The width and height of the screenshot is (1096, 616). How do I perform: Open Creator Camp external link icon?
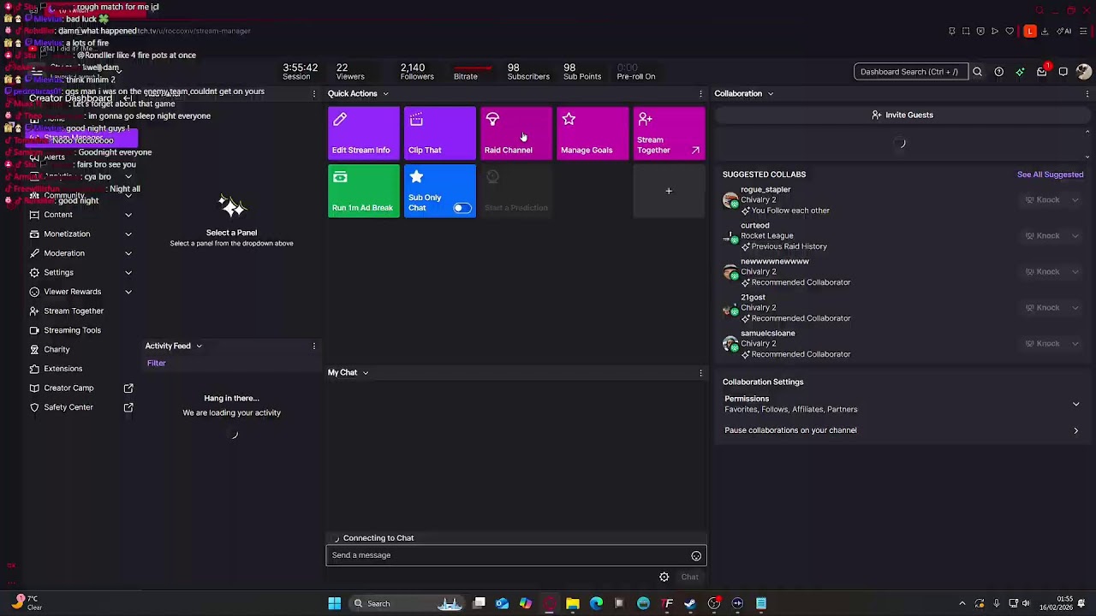128,388
